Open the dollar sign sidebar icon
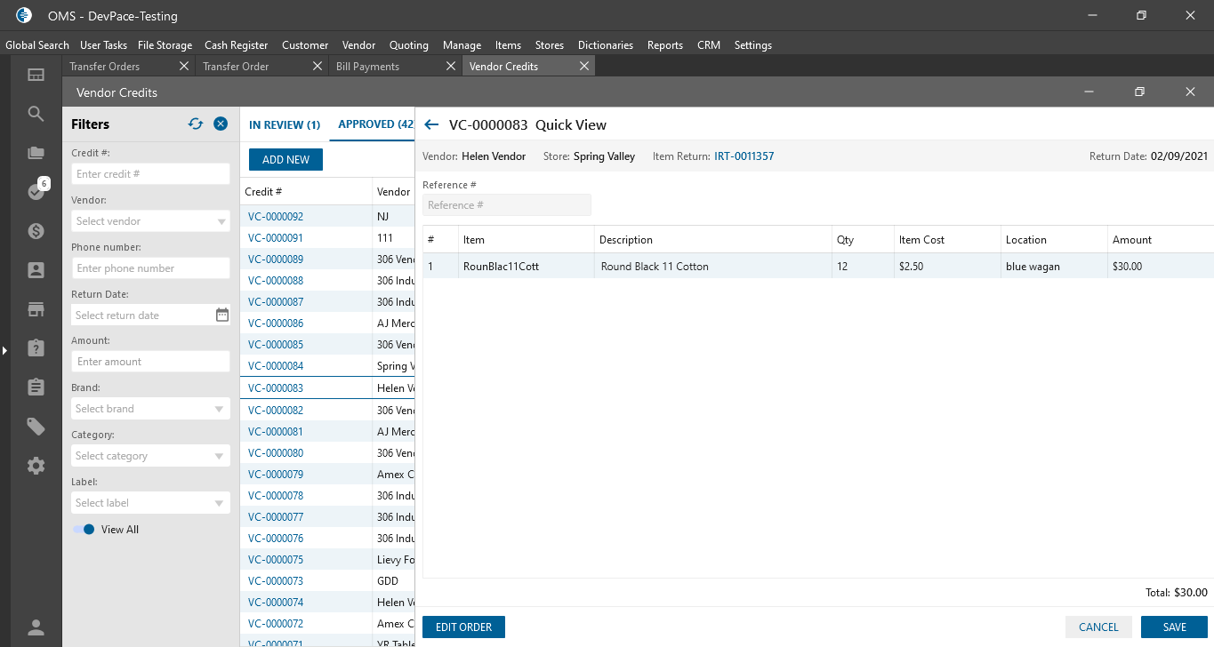 (x=36, y=231)
